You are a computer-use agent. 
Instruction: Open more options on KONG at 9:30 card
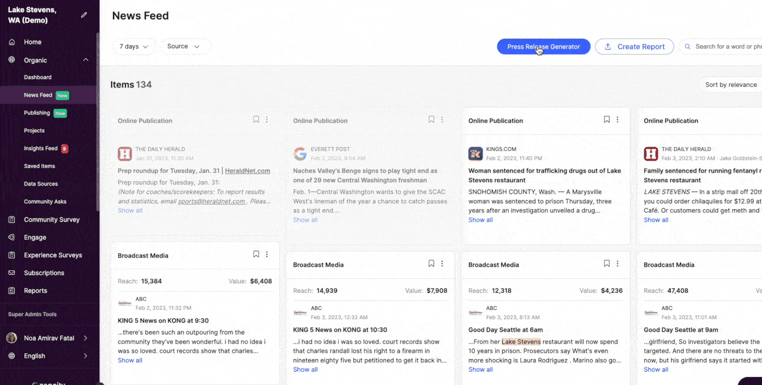[267, 255]
